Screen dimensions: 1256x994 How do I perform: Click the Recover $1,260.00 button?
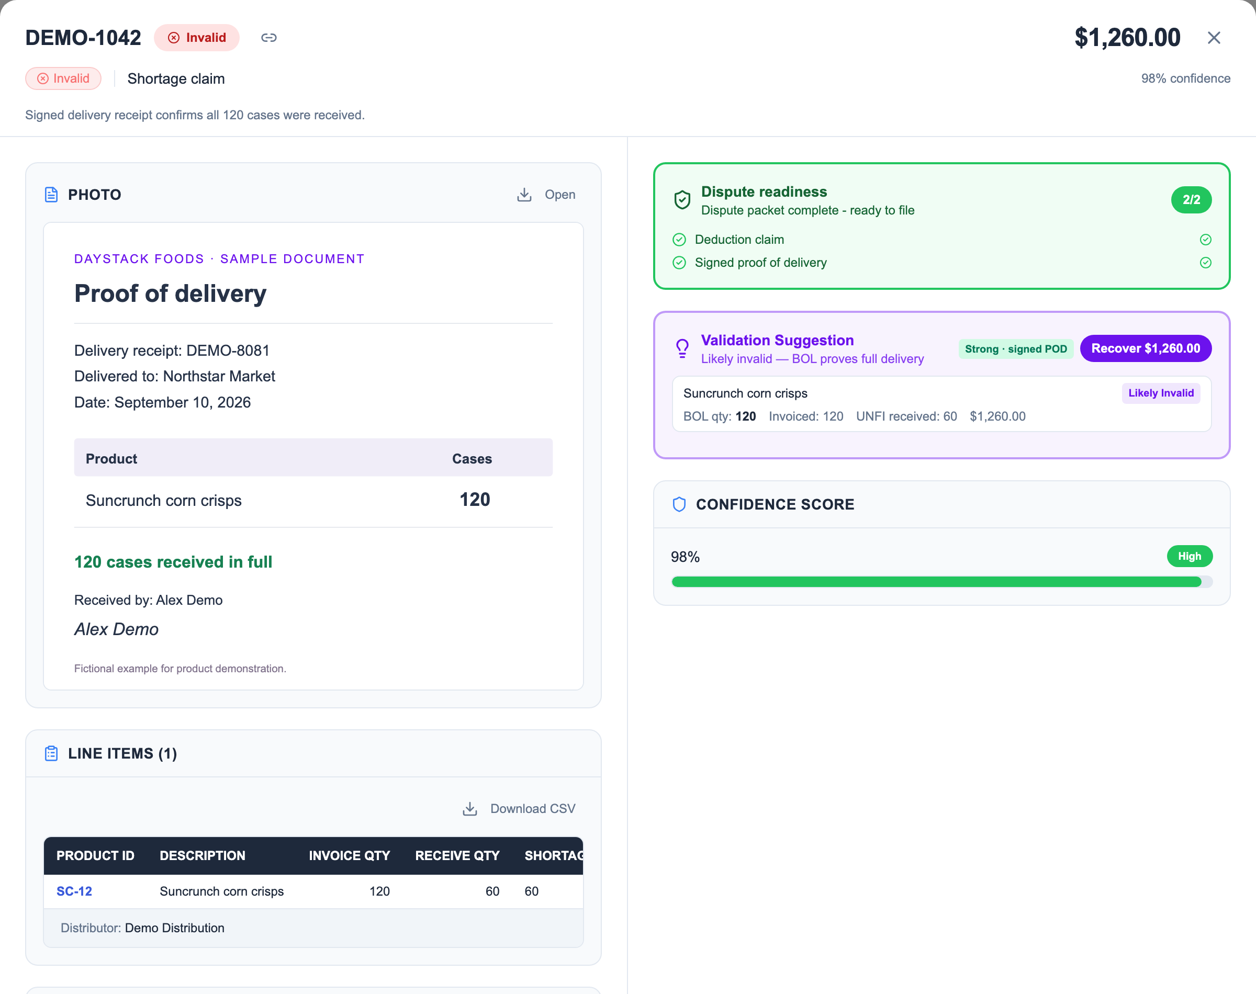click(x=1146, y=348)
